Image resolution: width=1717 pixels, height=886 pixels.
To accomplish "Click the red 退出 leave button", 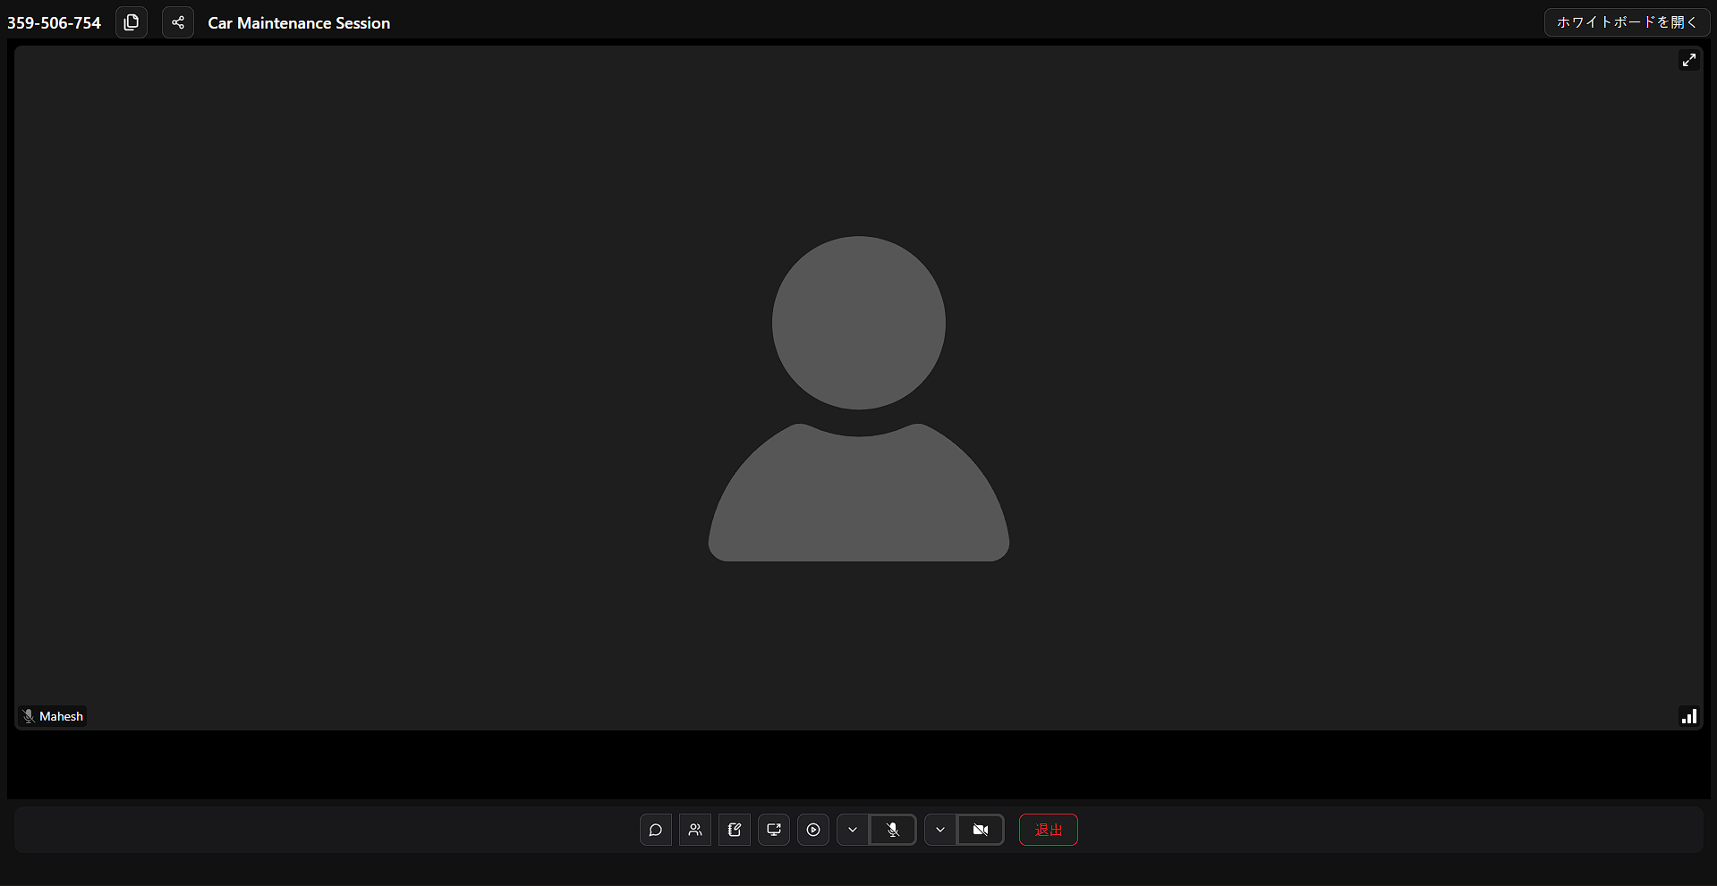I will [x=1048, y=830].
